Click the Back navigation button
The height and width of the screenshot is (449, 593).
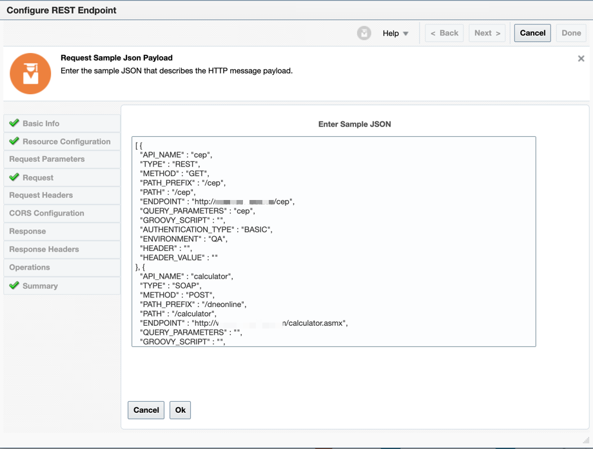(443, 33)
